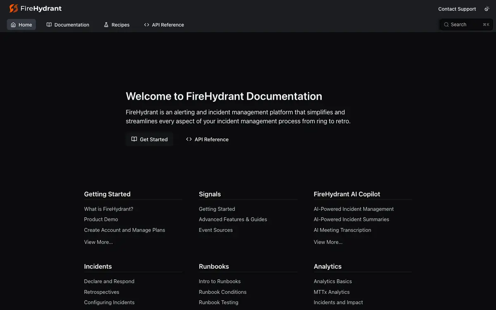Screen dimensions: 496x310
Task: Open the FireHydrant AI Copilot heading
Action: (x=347, y=194)
